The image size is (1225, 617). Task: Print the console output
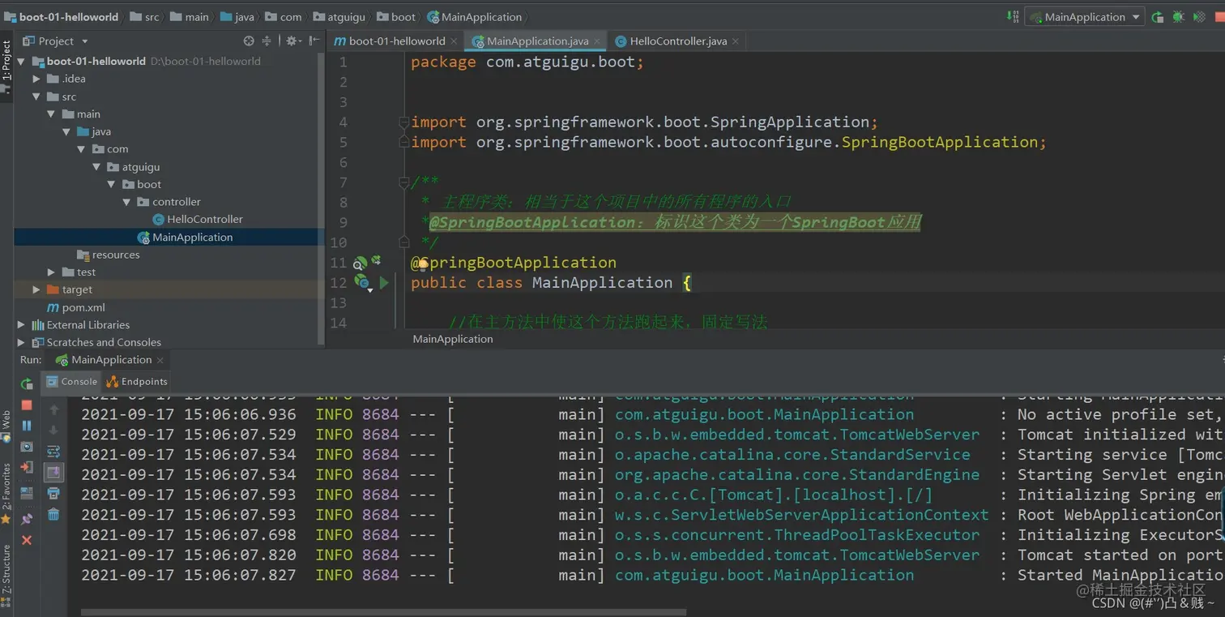[x=53, y=493]
